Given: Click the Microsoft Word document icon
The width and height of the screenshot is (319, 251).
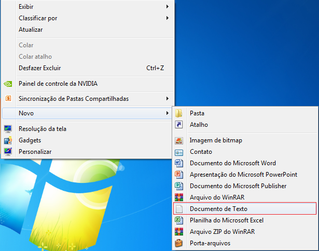Looking at the screenshot, I should pos(179,163).
